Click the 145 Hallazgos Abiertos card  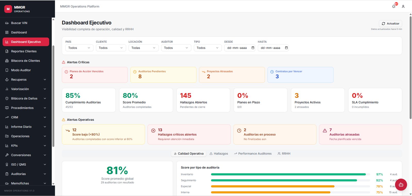pyautogui.click(x=203, y=100)
